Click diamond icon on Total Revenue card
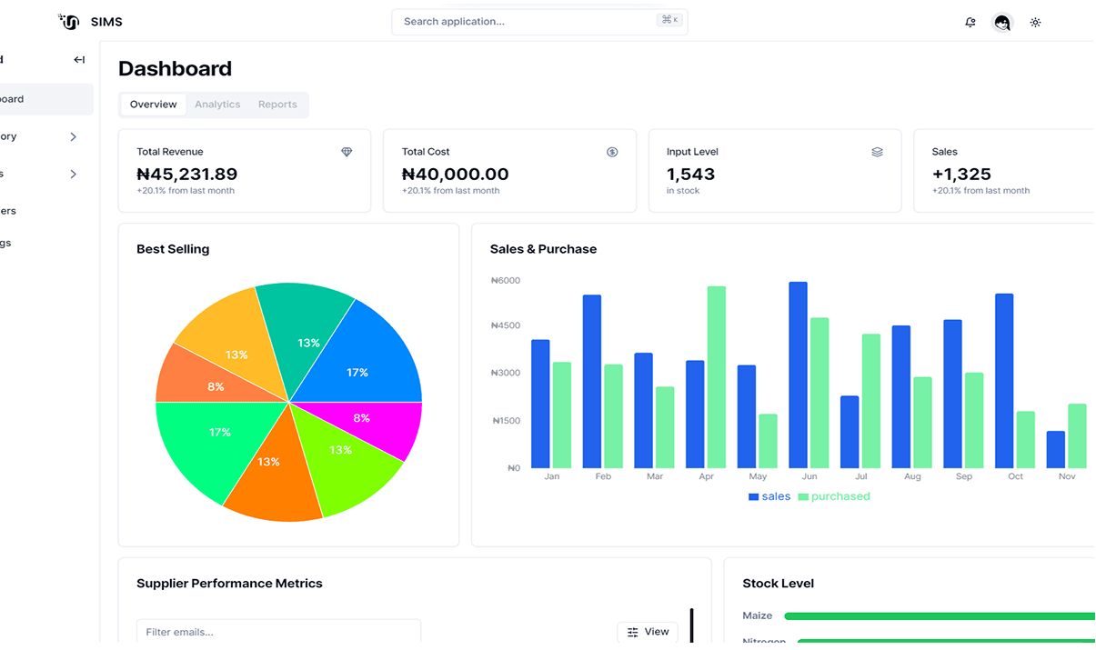 pyautogui.click(x=347, y=152)
